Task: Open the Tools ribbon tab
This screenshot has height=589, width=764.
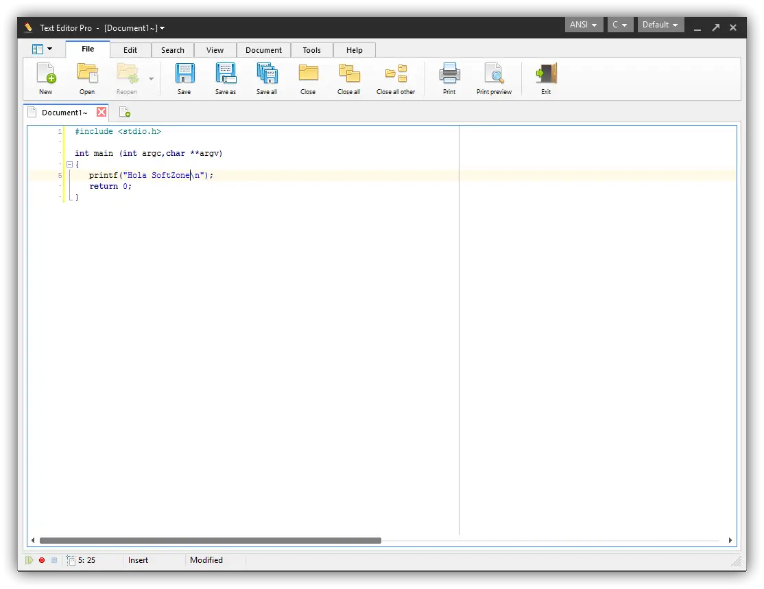Action: point(312,49)
